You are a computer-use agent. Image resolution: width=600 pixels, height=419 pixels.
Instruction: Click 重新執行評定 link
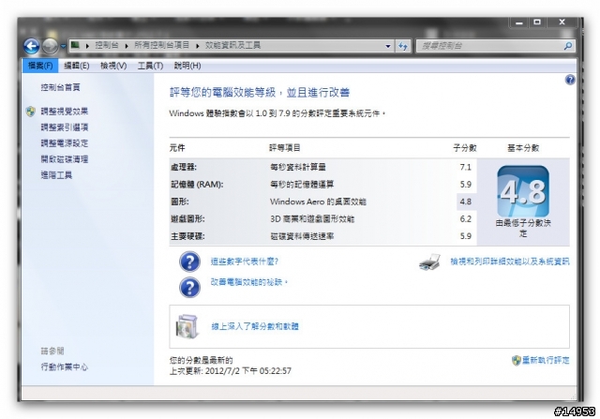coord(546,360)
